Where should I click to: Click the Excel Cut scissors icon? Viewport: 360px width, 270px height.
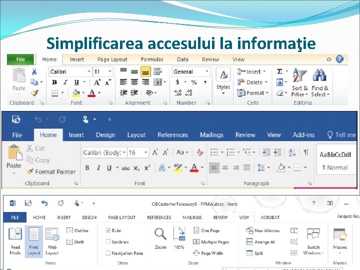click(x=34, y=71)
